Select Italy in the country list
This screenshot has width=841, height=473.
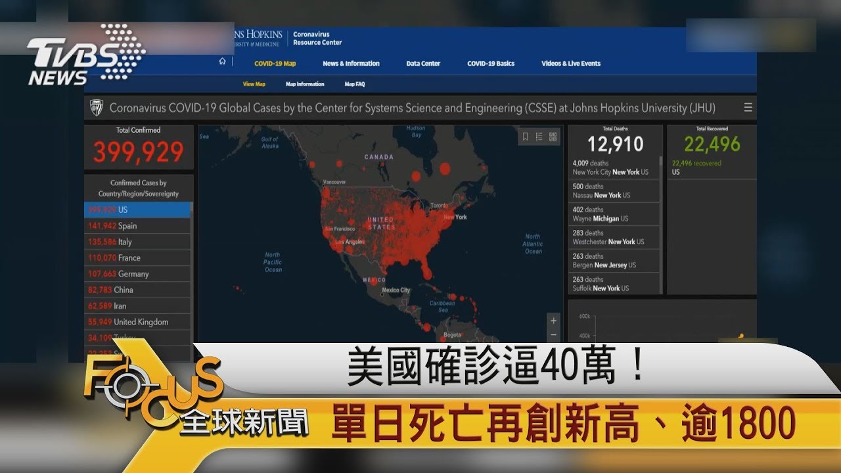click(138, 242)
